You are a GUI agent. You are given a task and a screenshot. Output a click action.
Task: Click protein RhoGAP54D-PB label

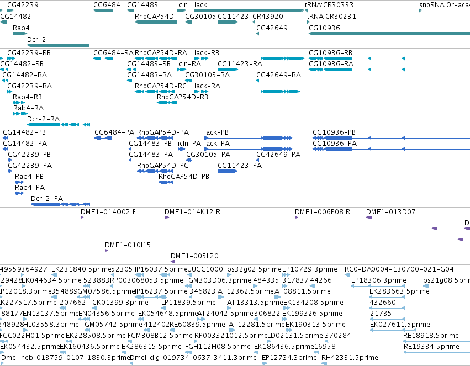coord(184,177)
